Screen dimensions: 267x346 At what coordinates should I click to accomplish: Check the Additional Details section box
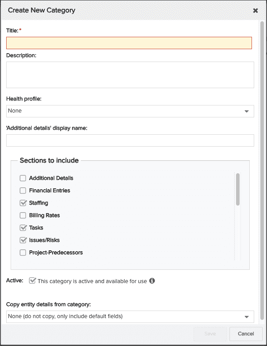click(23, 178)
